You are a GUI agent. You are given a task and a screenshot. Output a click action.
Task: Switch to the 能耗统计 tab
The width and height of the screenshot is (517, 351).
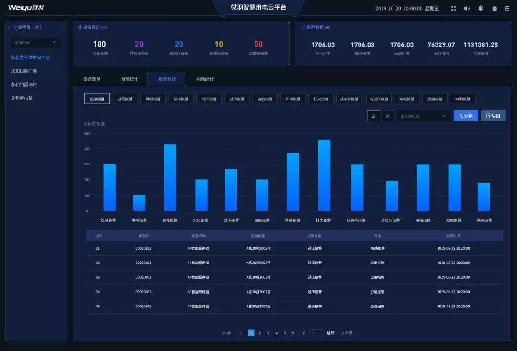(x=205, y=79)
